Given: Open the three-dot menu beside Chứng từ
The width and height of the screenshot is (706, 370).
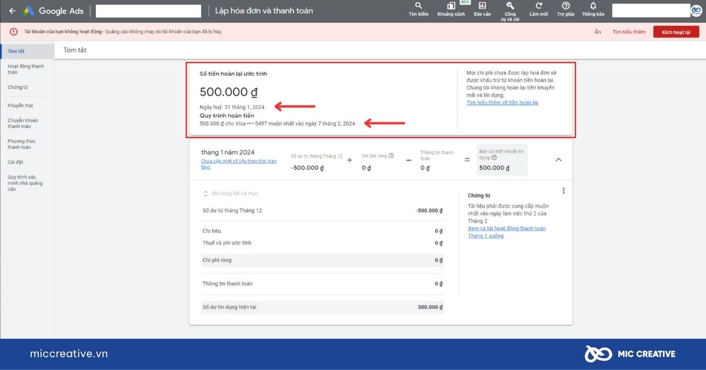Looking at the screenshot, I should click(x=564, y=191).
